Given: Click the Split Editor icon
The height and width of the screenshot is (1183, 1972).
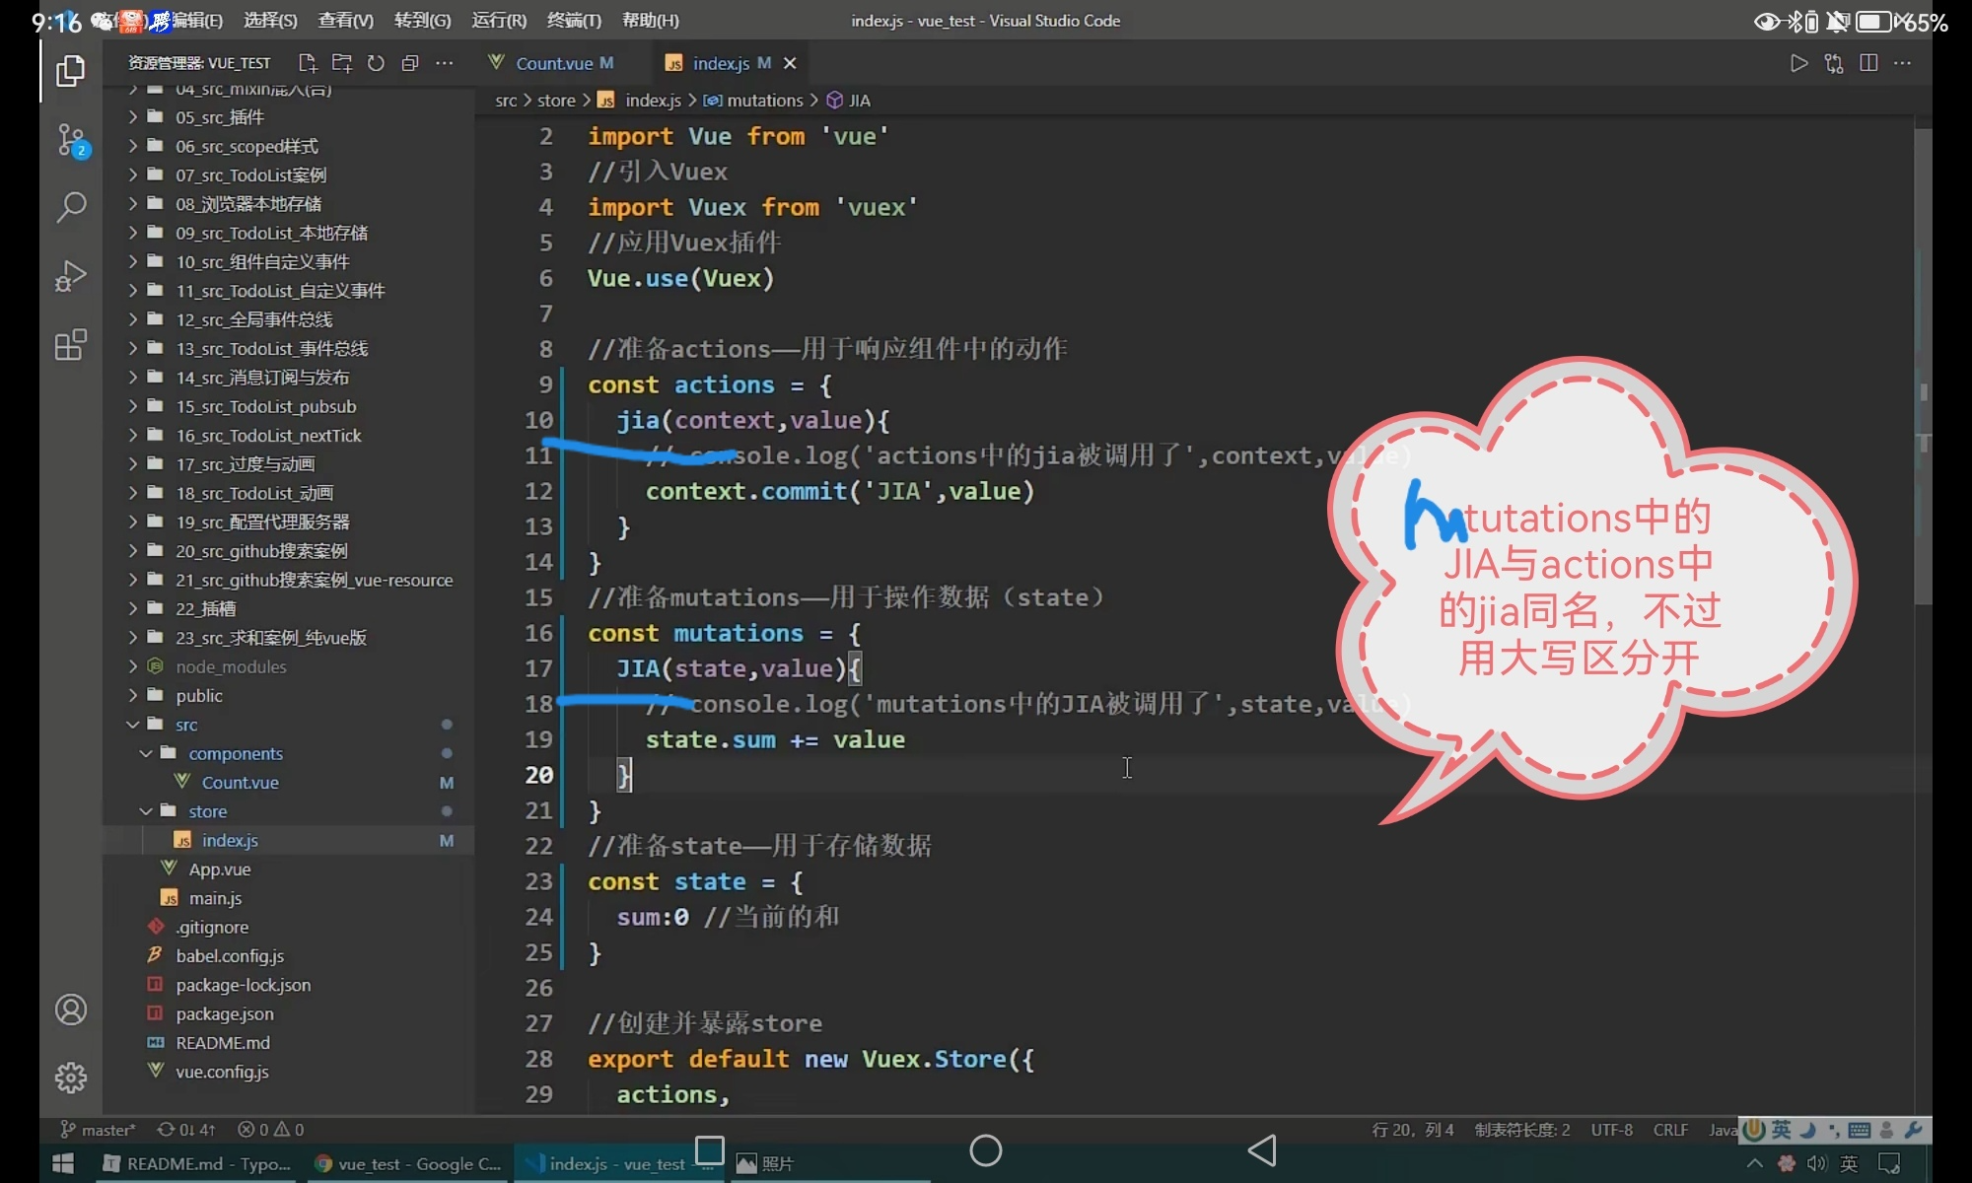Looking at the screenshot, I should (x=1868, y=63).
